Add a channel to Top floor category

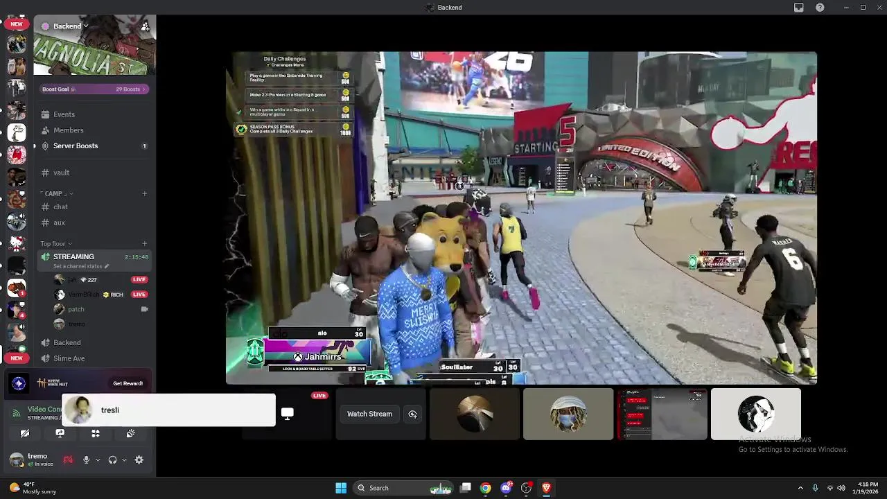pyautogui.click(x=144, y=243)
